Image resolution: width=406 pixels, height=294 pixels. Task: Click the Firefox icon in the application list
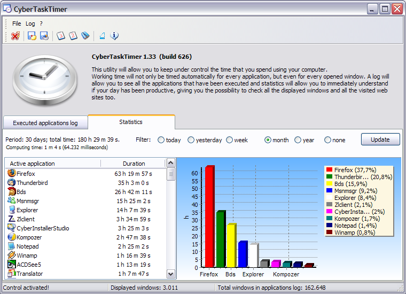coord(12,173)
